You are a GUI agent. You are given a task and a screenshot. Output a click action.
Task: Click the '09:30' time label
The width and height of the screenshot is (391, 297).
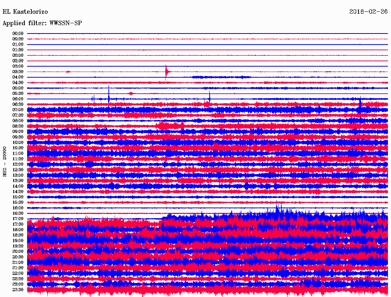coord(18,137)
